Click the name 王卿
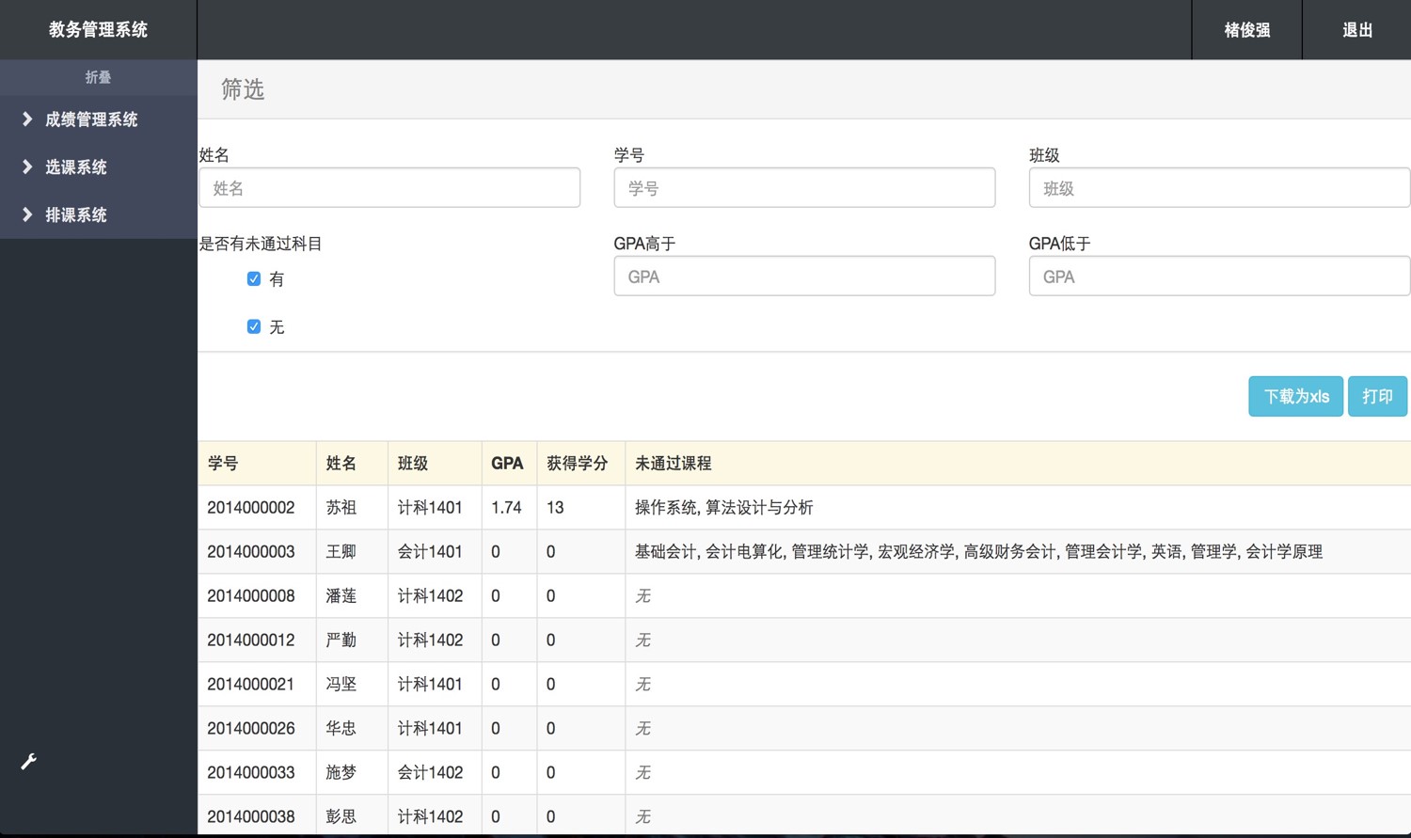This screenshot has height=838, width=1411. tap(341, 551)
